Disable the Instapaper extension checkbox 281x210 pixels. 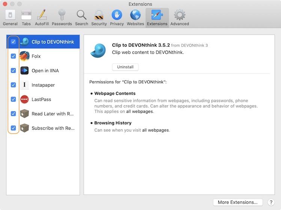(13, 85)
